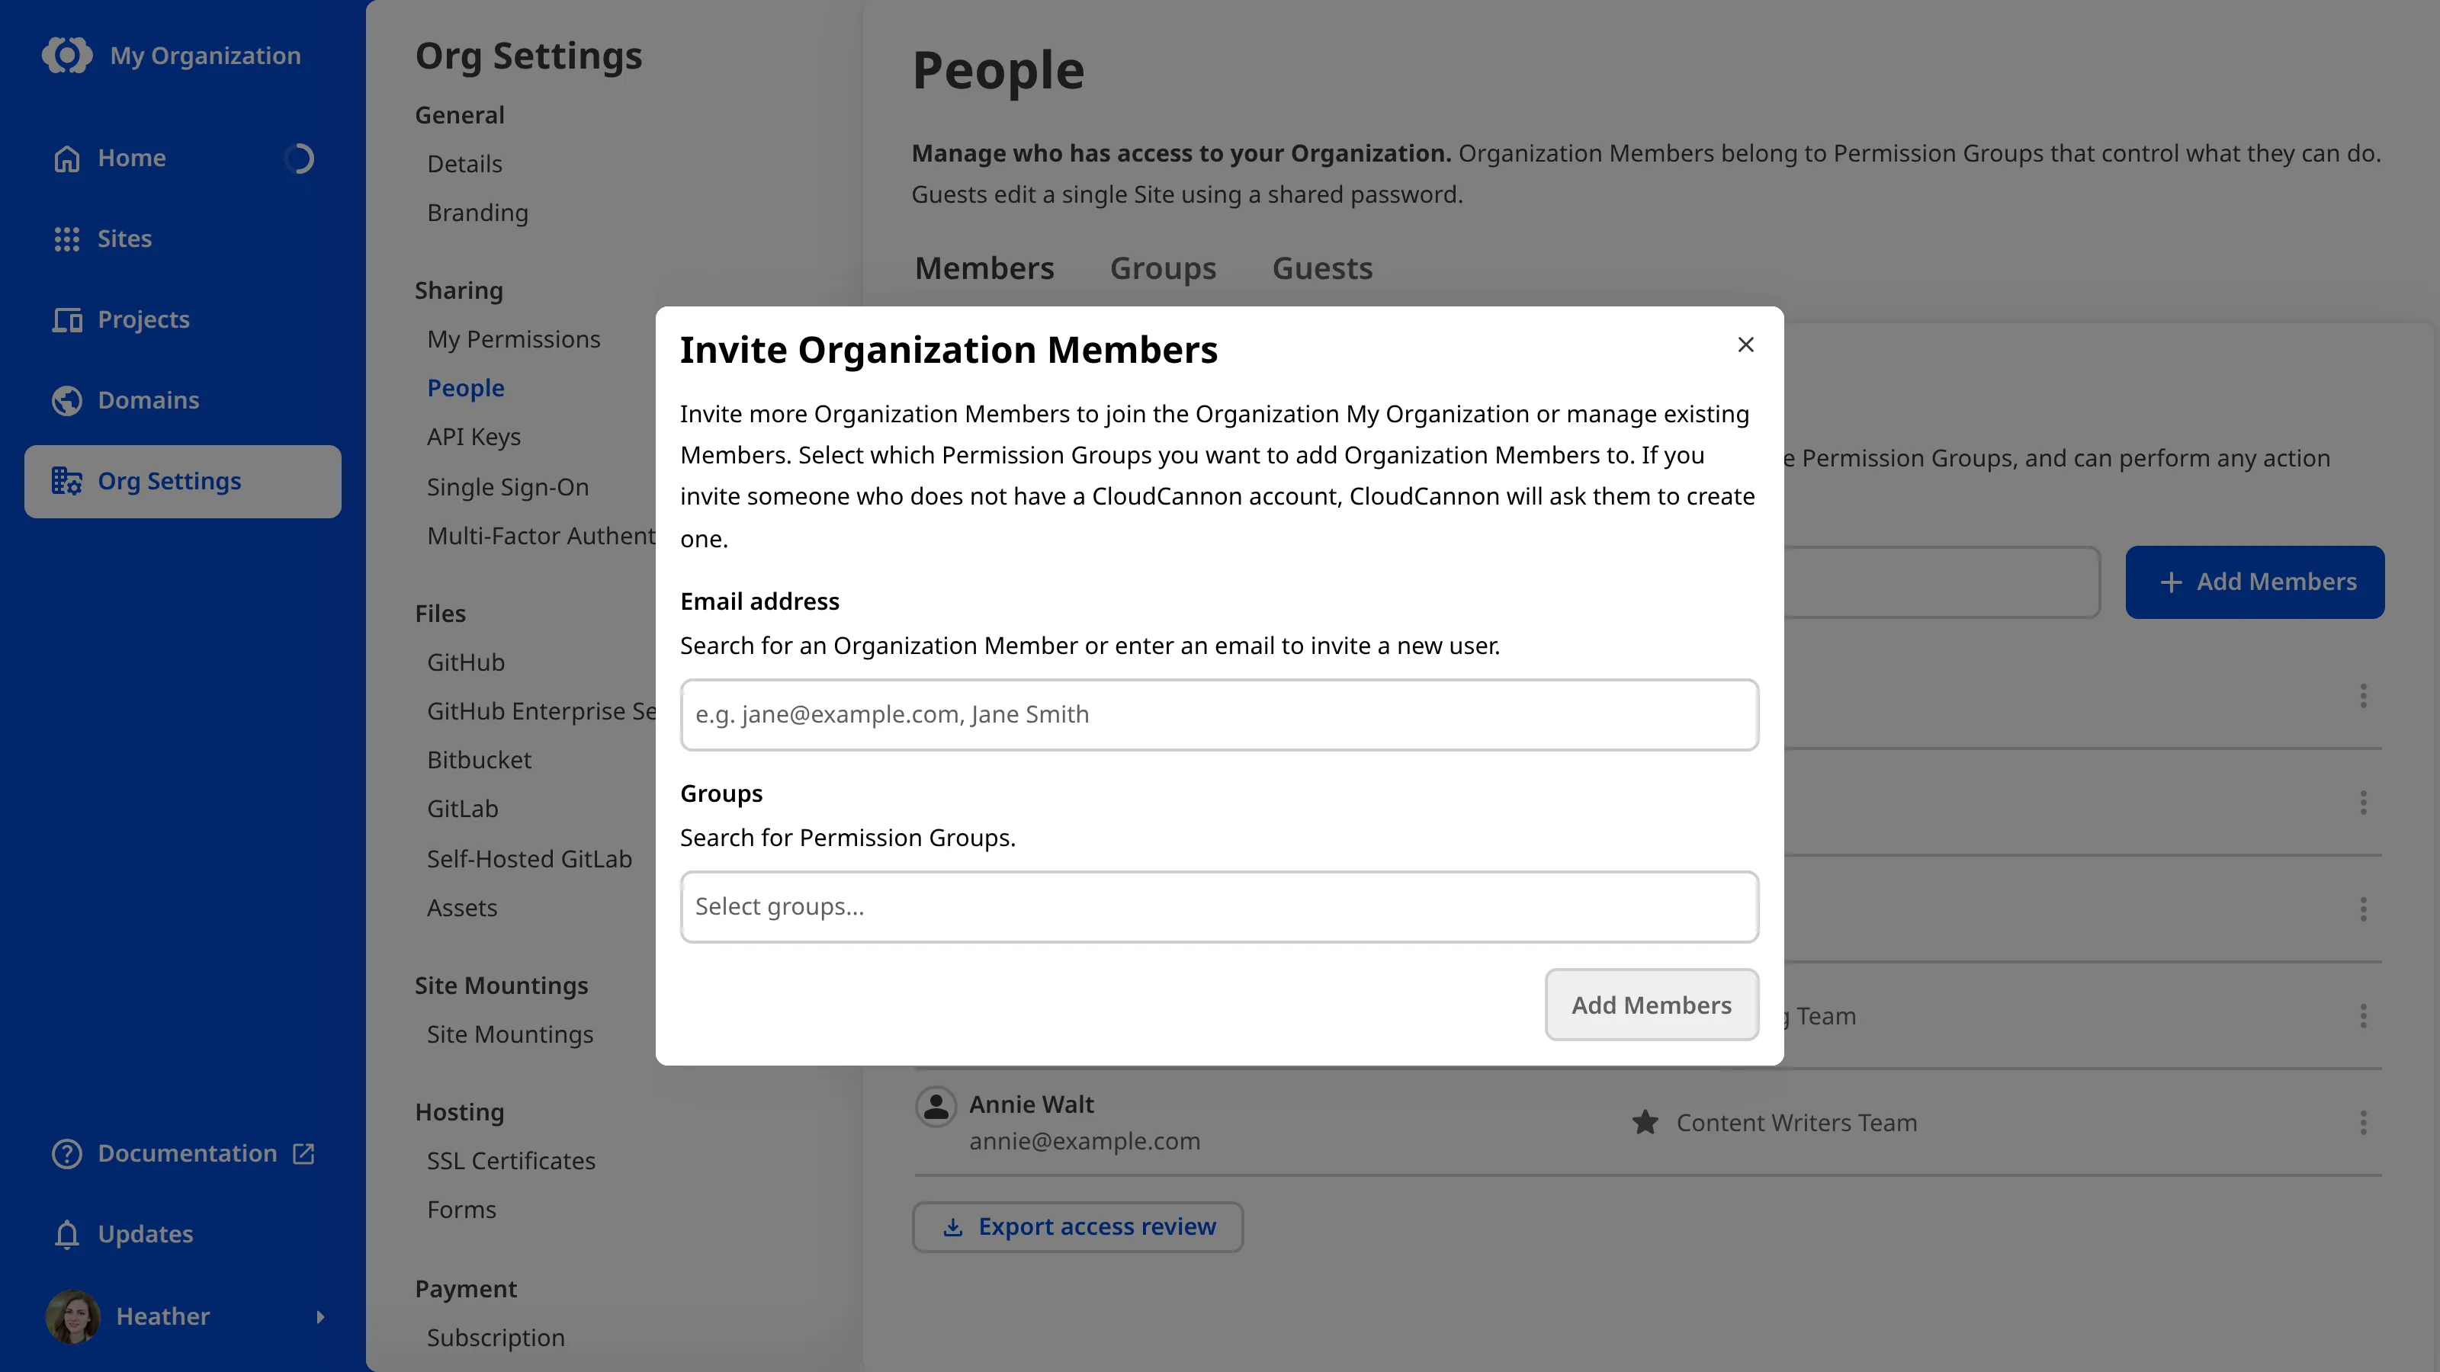Viewport: 2440px width, 1372px height.
Task: Switch to the Guests tab
Action: click(1322, 269)
